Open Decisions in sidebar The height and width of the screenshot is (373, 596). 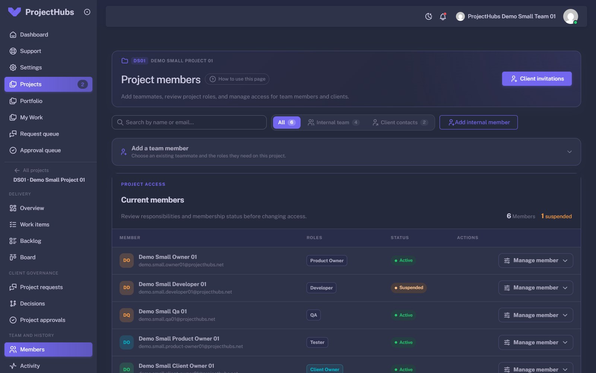48,304
